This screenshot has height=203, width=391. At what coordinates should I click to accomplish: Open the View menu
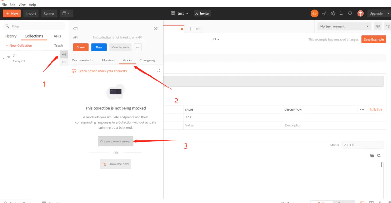coord(22,5)
